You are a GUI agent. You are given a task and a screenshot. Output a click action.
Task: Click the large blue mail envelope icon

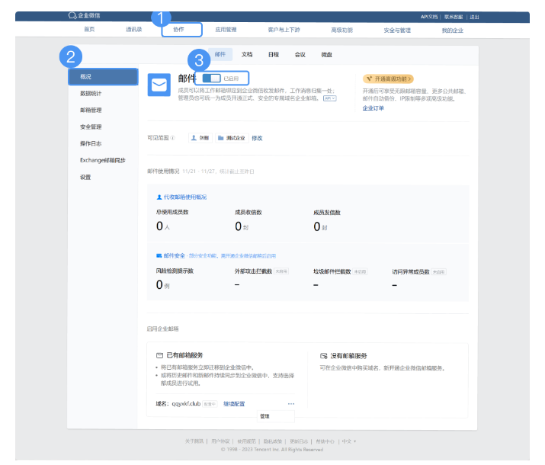point(159,85)
